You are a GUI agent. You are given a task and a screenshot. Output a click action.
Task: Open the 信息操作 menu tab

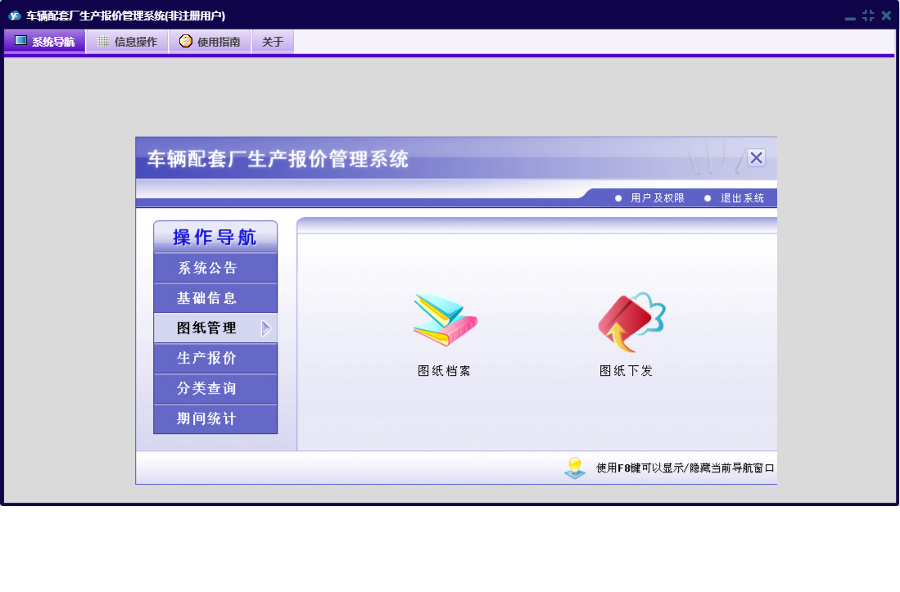coord(128,41)
